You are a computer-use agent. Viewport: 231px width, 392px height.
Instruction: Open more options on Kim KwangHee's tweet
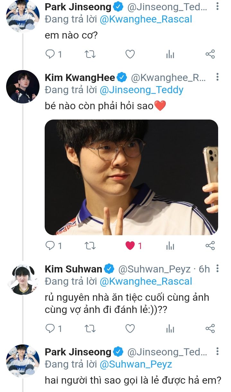tap(218, 77)
